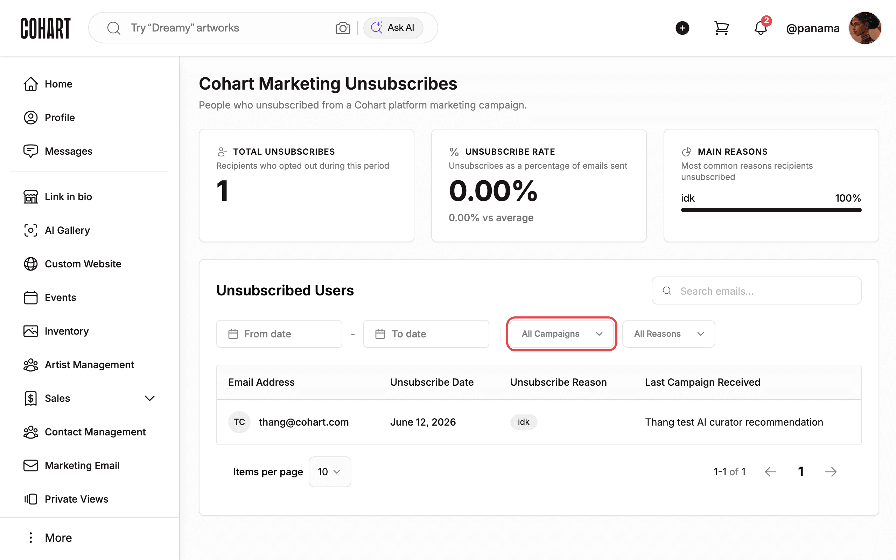Click the Private Views icon

[x=31, y=499]
